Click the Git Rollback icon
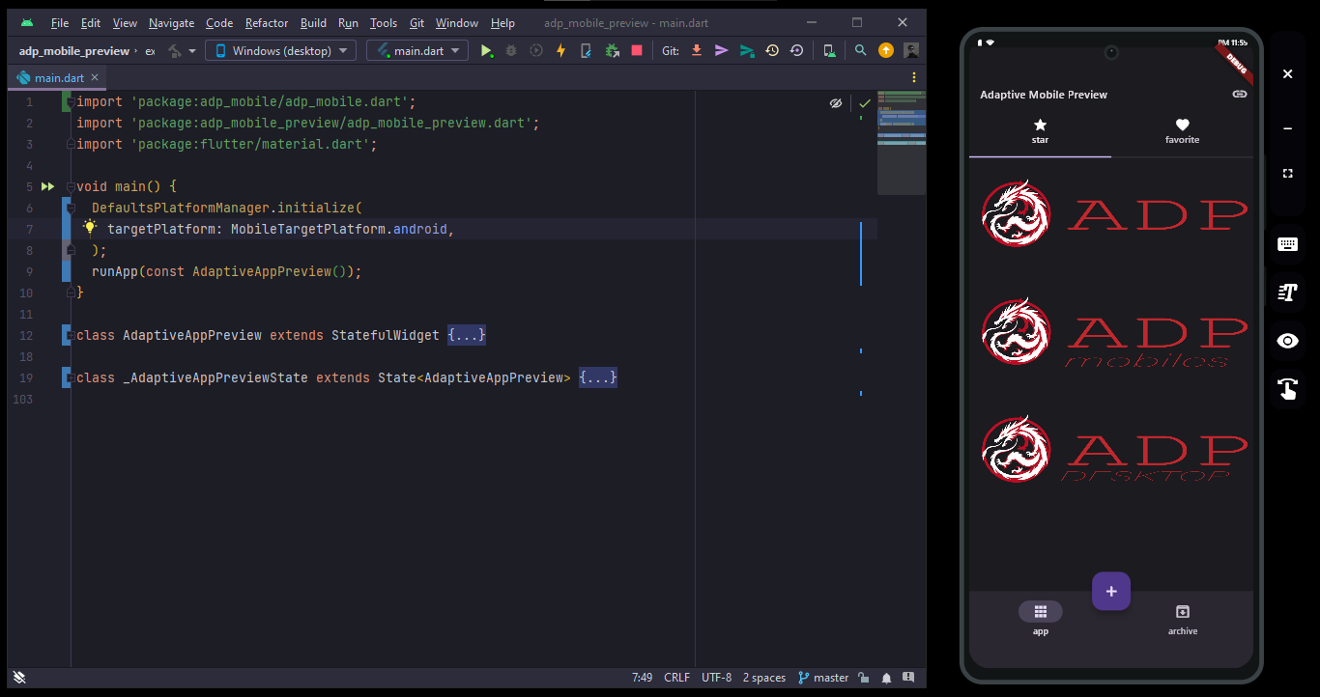1320x697 pixels. [796, 50]
